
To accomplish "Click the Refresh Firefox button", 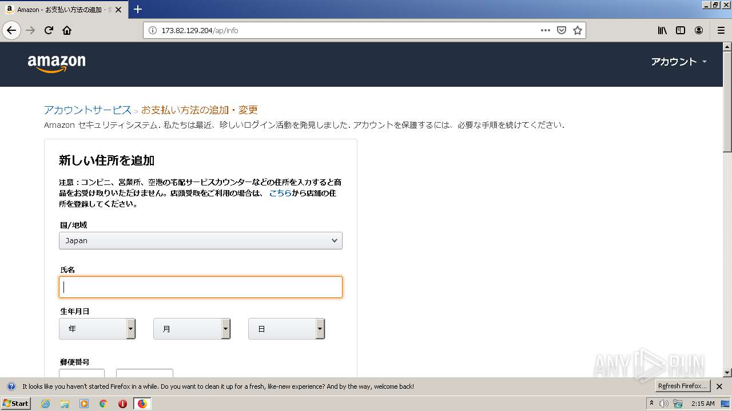I will pos(682,386).
